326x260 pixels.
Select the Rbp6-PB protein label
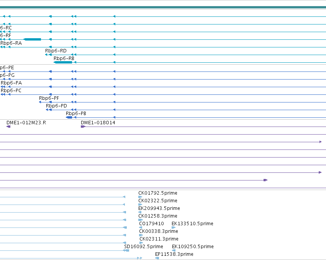tap(76, 114)
